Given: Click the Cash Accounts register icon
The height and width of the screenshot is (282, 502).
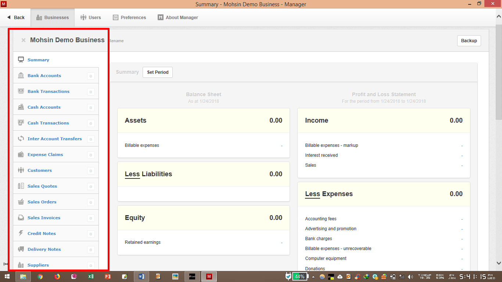Looking at the screenshot, I should pyautogui.click(x=21, y=107).
